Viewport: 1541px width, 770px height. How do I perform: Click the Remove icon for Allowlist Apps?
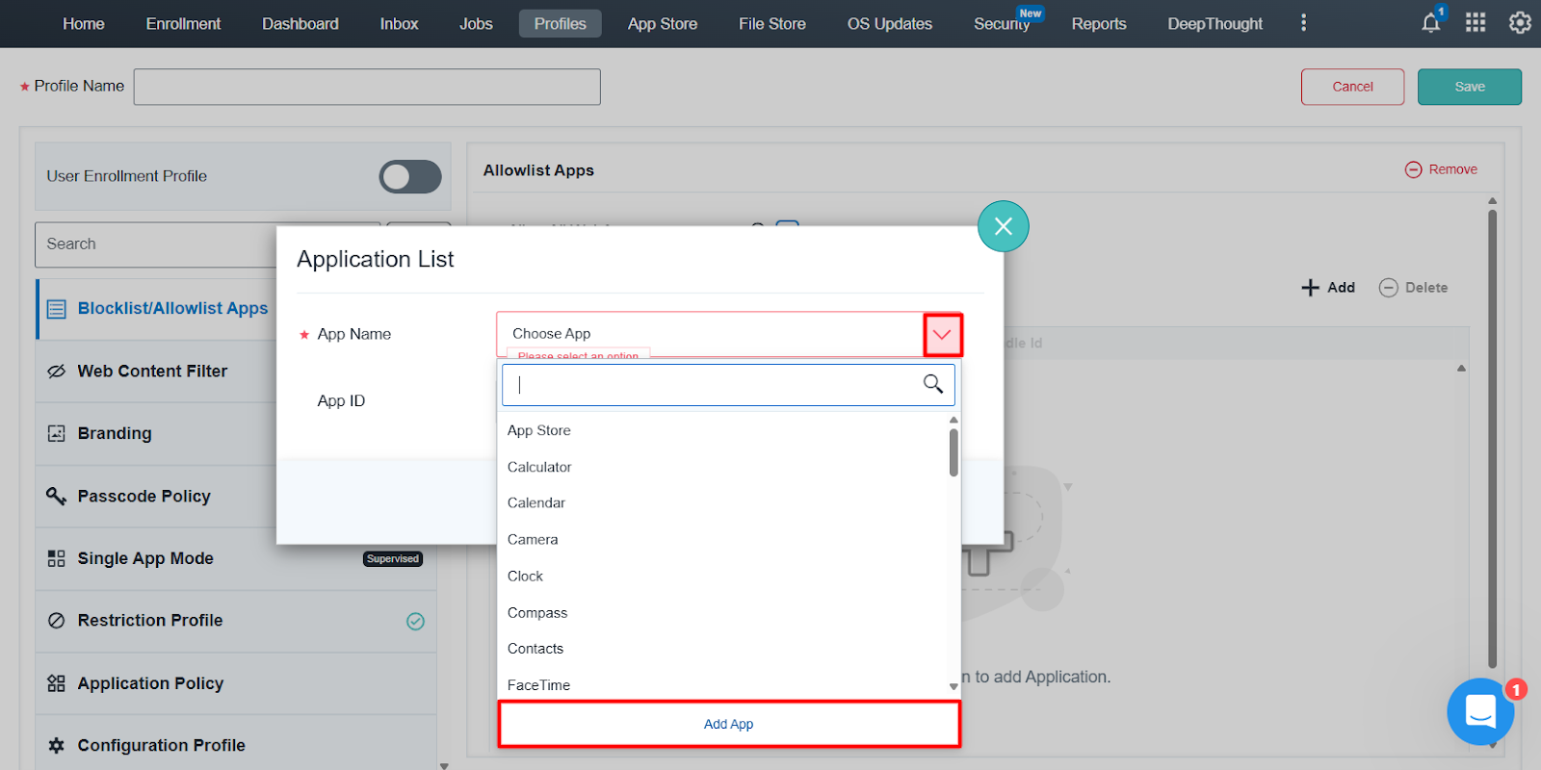pos(1413,169)
